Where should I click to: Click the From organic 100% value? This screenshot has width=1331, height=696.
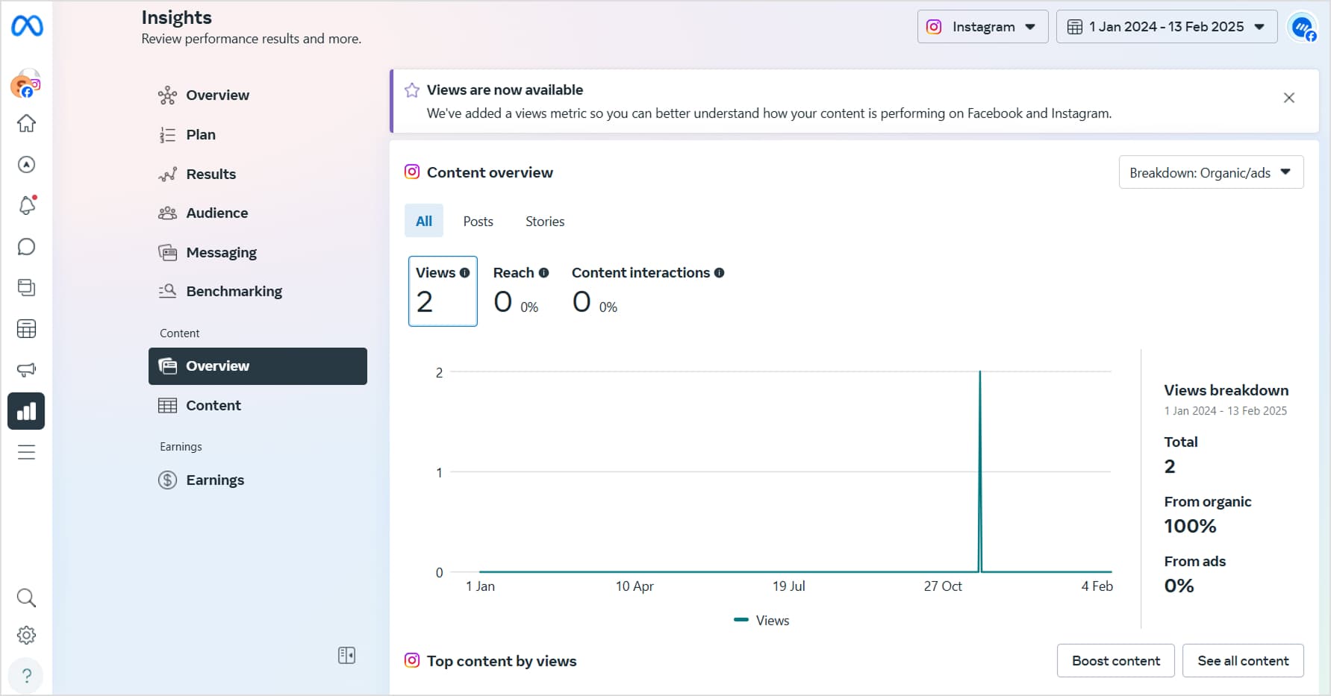1190,527
